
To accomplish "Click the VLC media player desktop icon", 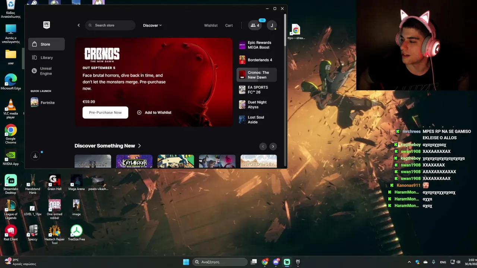I will click(11, 109).
